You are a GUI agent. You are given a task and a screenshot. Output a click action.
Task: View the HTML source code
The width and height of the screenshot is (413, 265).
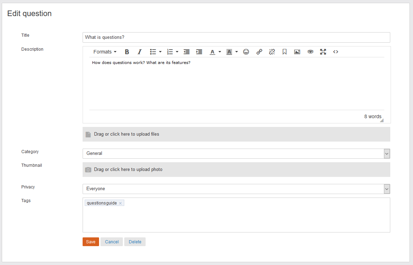[336, 52]
